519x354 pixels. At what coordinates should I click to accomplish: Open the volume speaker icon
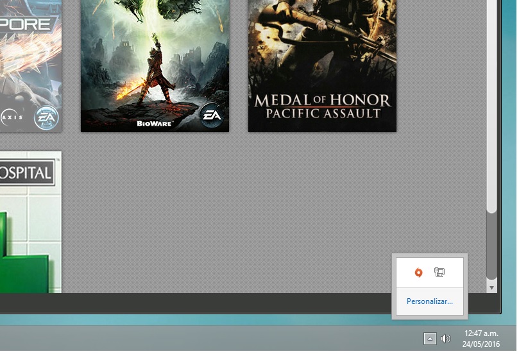(445, 339)
